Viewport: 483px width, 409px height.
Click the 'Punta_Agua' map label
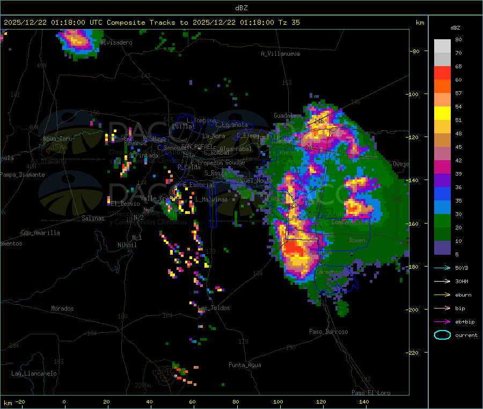pyautogui.click(x=245, y=365)
